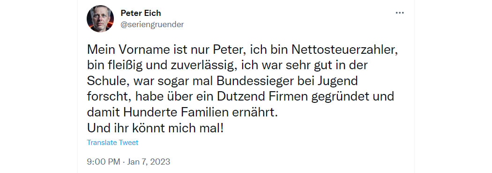Click the word 'ernährt' in the tweet
Screen dimensions: 492x173
click(259, 113)
